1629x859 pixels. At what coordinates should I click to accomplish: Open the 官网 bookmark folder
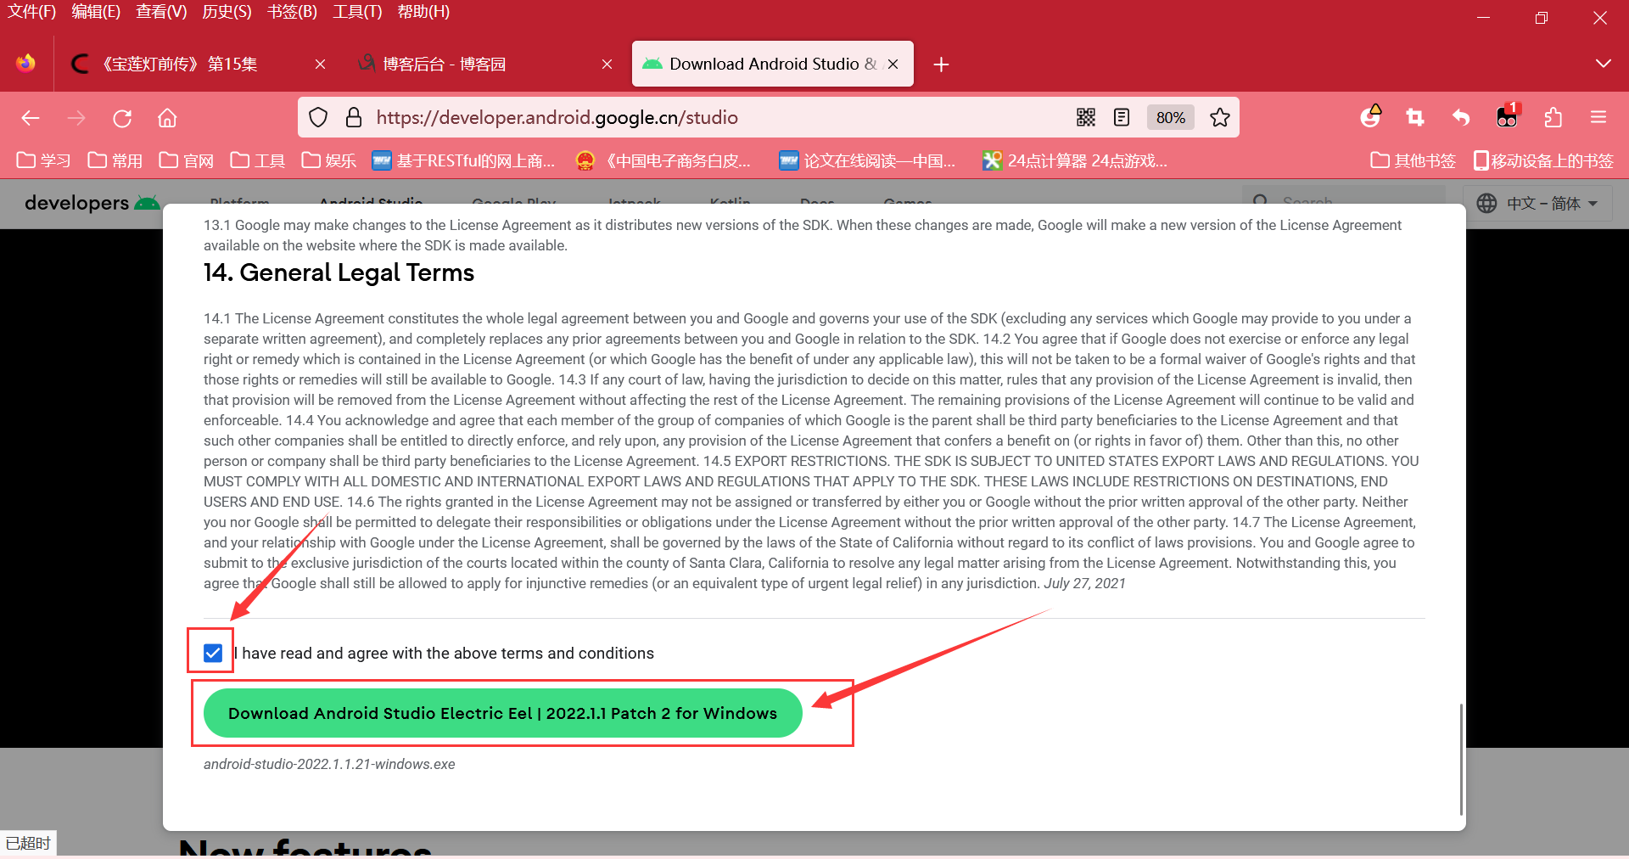186,160
